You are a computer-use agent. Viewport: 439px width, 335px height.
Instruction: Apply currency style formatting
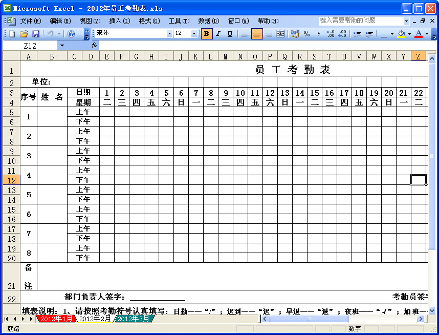tap(294, 33)
